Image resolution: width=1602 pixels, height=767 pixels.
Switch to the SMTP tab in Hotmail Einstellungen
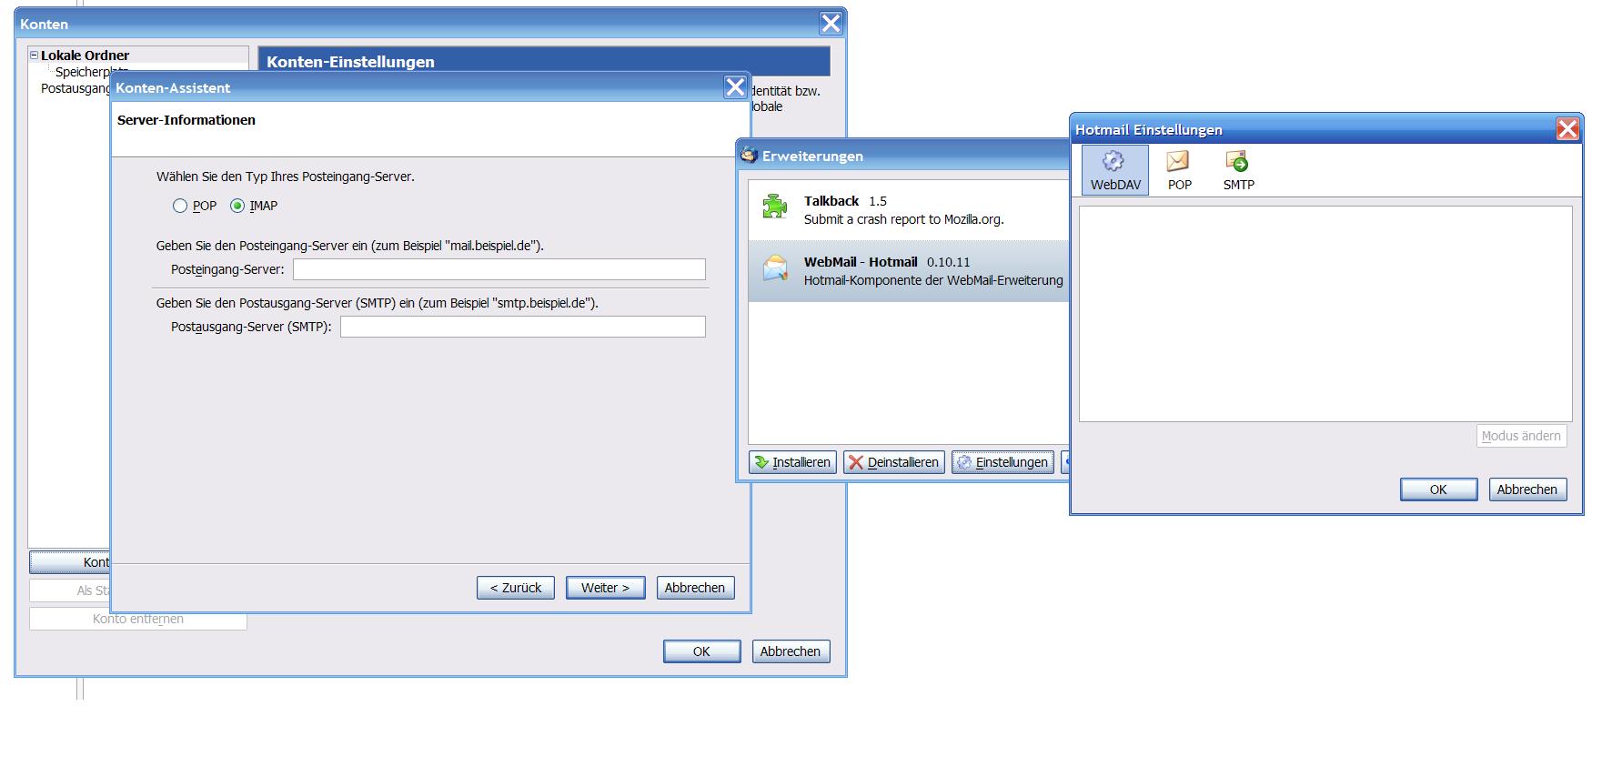pyautogui.click(x=1238, y=170)
